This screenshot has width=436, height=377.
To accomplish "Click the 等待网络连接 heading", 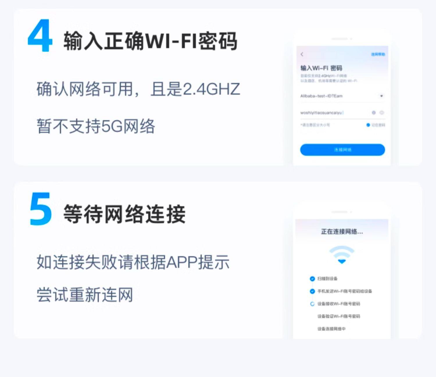I will (x=124, y=214).
